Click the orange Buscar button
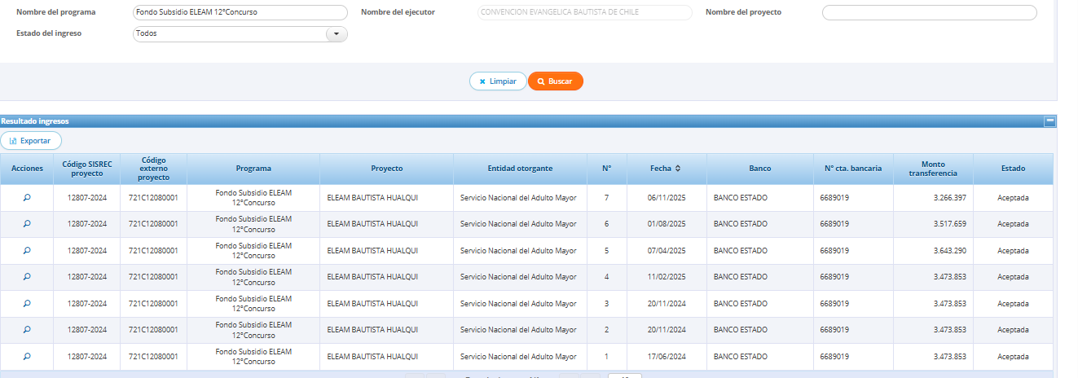This screenshot has height=378, width=1078. [556, 81]
